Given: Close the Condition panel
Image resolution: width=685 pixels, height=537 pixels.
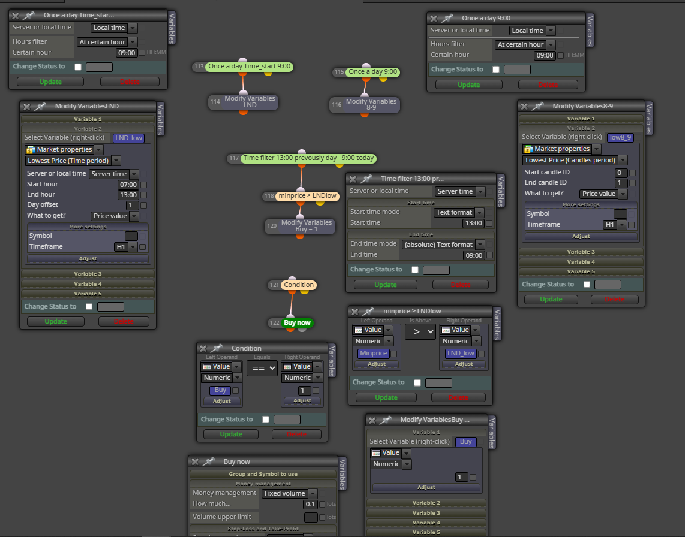Looking at the screenshot, I should pos(203,348).
